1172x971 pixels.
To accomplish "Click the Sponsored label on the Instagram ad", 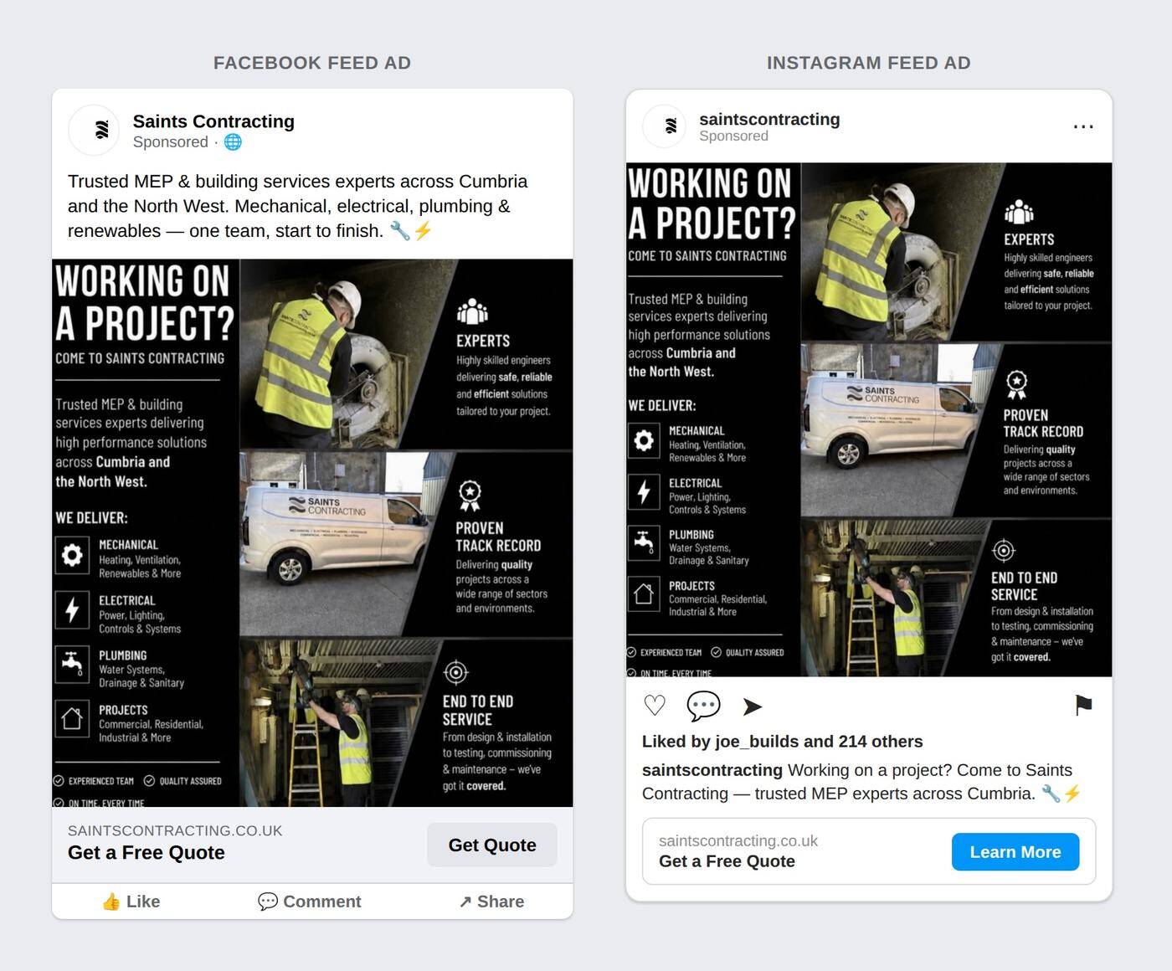I will (733, 136).
